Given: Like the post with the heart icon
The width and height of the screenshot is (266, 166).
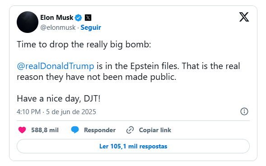Looking at the screenshot, I should (22, 130).
